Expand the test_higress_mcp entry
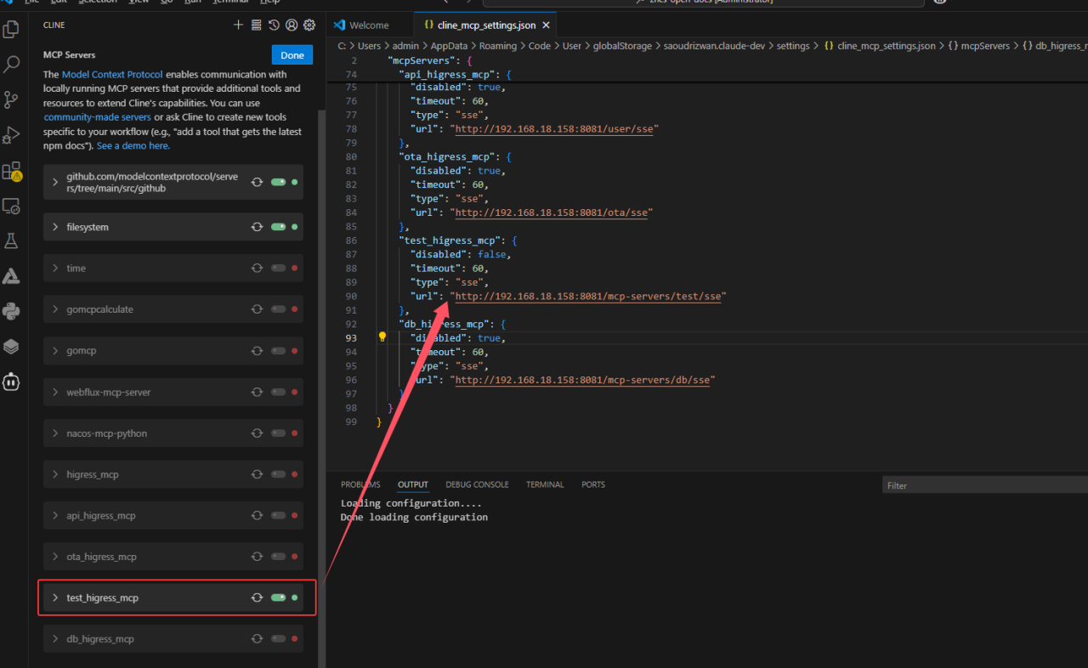 point(55,597)
